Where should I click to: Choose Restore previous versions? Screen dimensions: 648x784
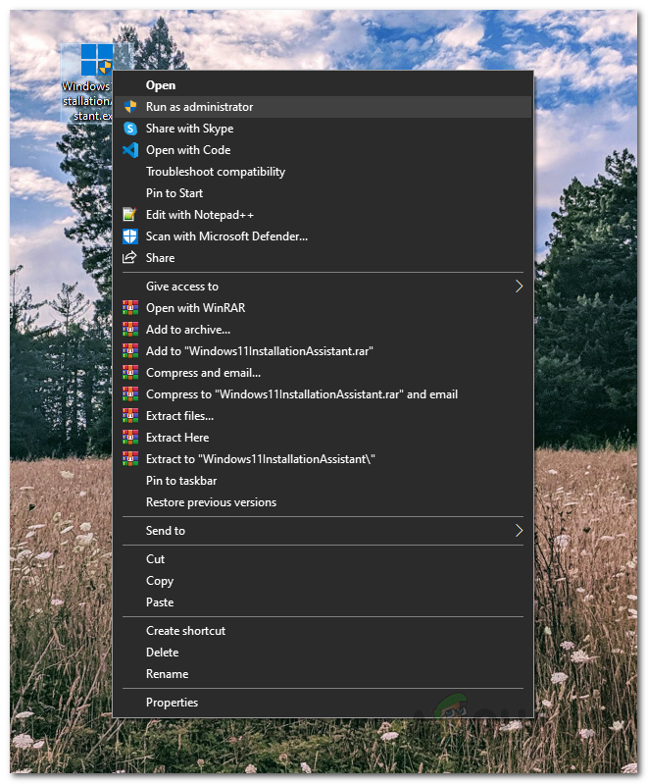[x=323, y=502]
